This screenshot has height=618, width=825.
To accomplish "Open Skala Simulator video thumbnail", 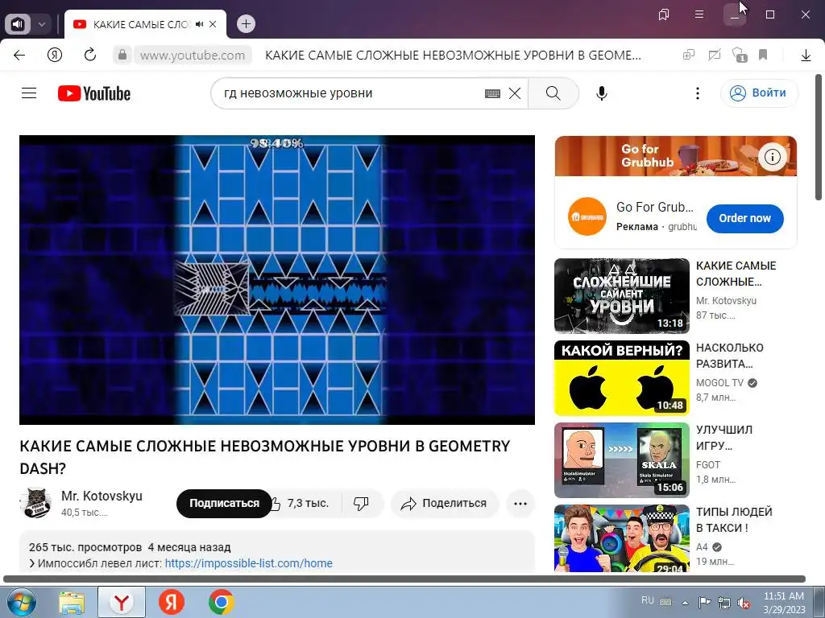I will 621,459.
